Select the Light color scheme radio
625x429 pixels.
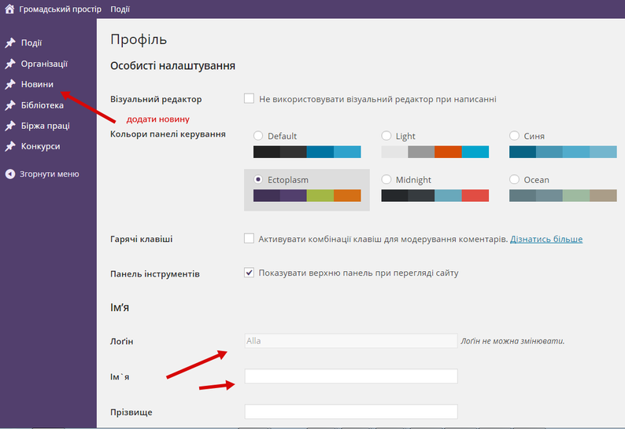coord(386,136)
